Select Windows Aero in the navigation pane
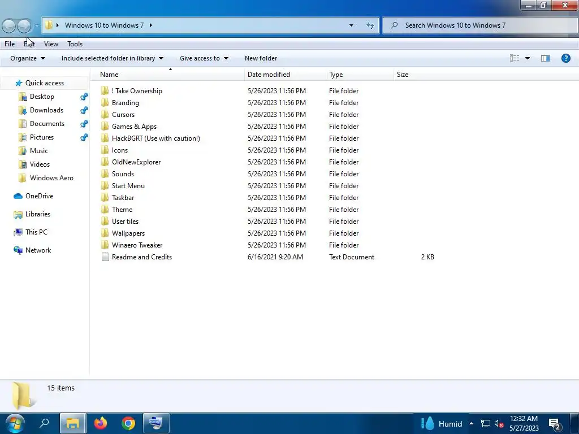579x434 pixels. pos(51,178)
